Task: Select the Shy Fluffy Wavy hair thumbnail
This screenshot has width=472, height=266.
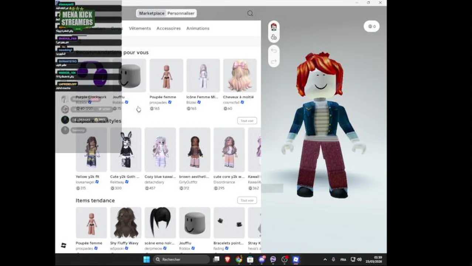Action: 126,223
